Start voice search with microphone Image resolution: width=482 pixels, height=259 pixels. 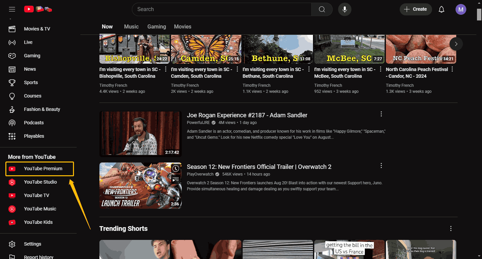pyautogui.click(x=345, y=9)
